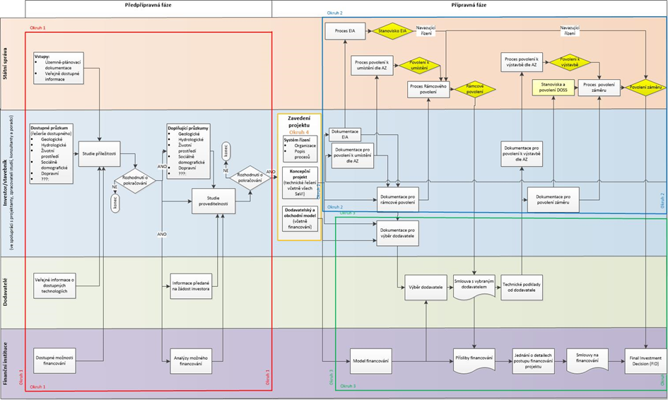
Task: Click the Povolení k výstavbě diamond
Action: click(x=570, y=62)
